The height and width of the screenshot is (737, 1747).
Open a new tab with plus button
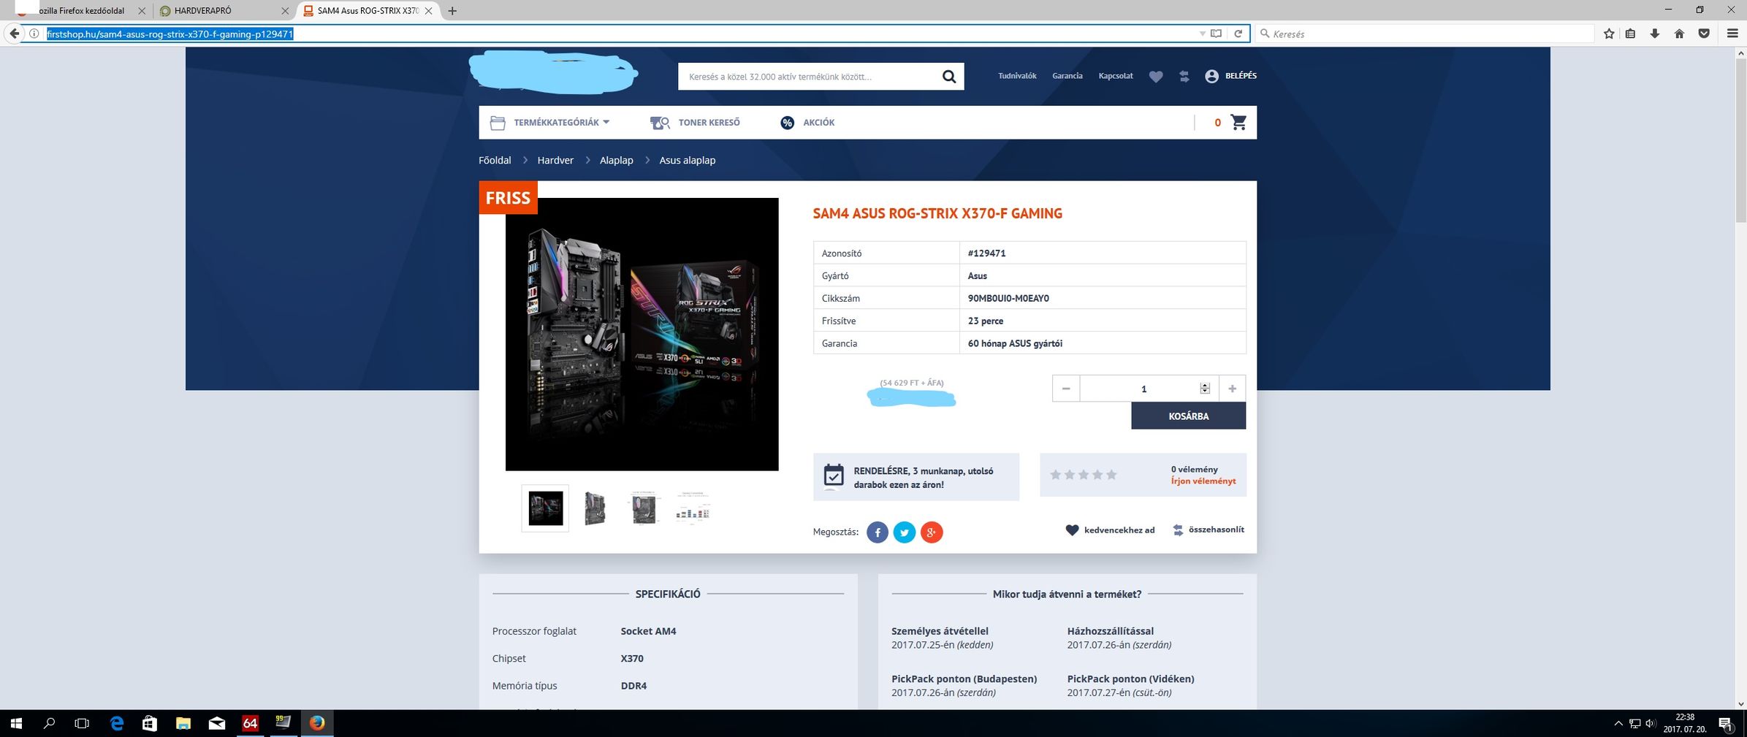click(x=452, y=11)
